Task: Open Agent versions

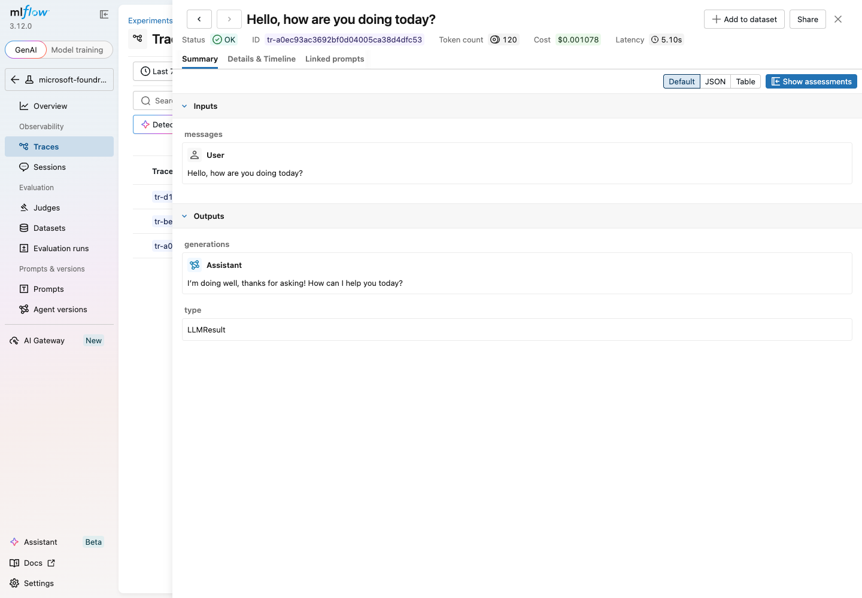Action: [x=59, y=309]
